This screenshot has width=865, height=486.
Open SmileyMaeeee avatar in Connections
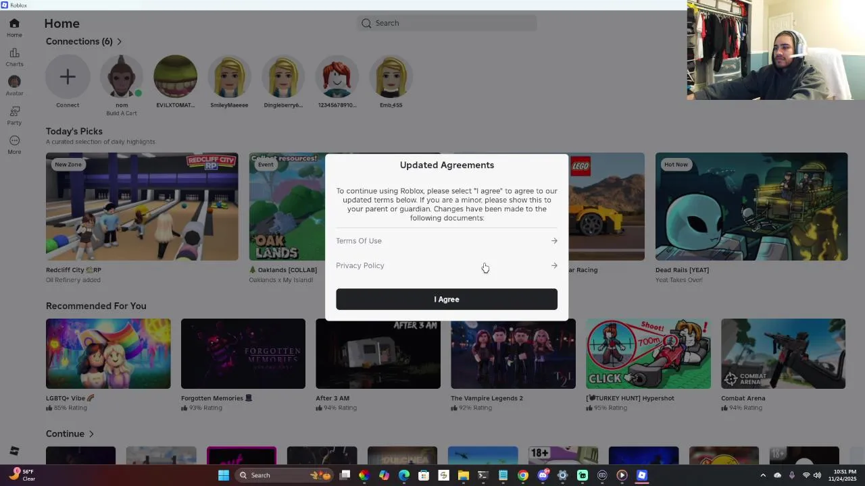point(229,77)
